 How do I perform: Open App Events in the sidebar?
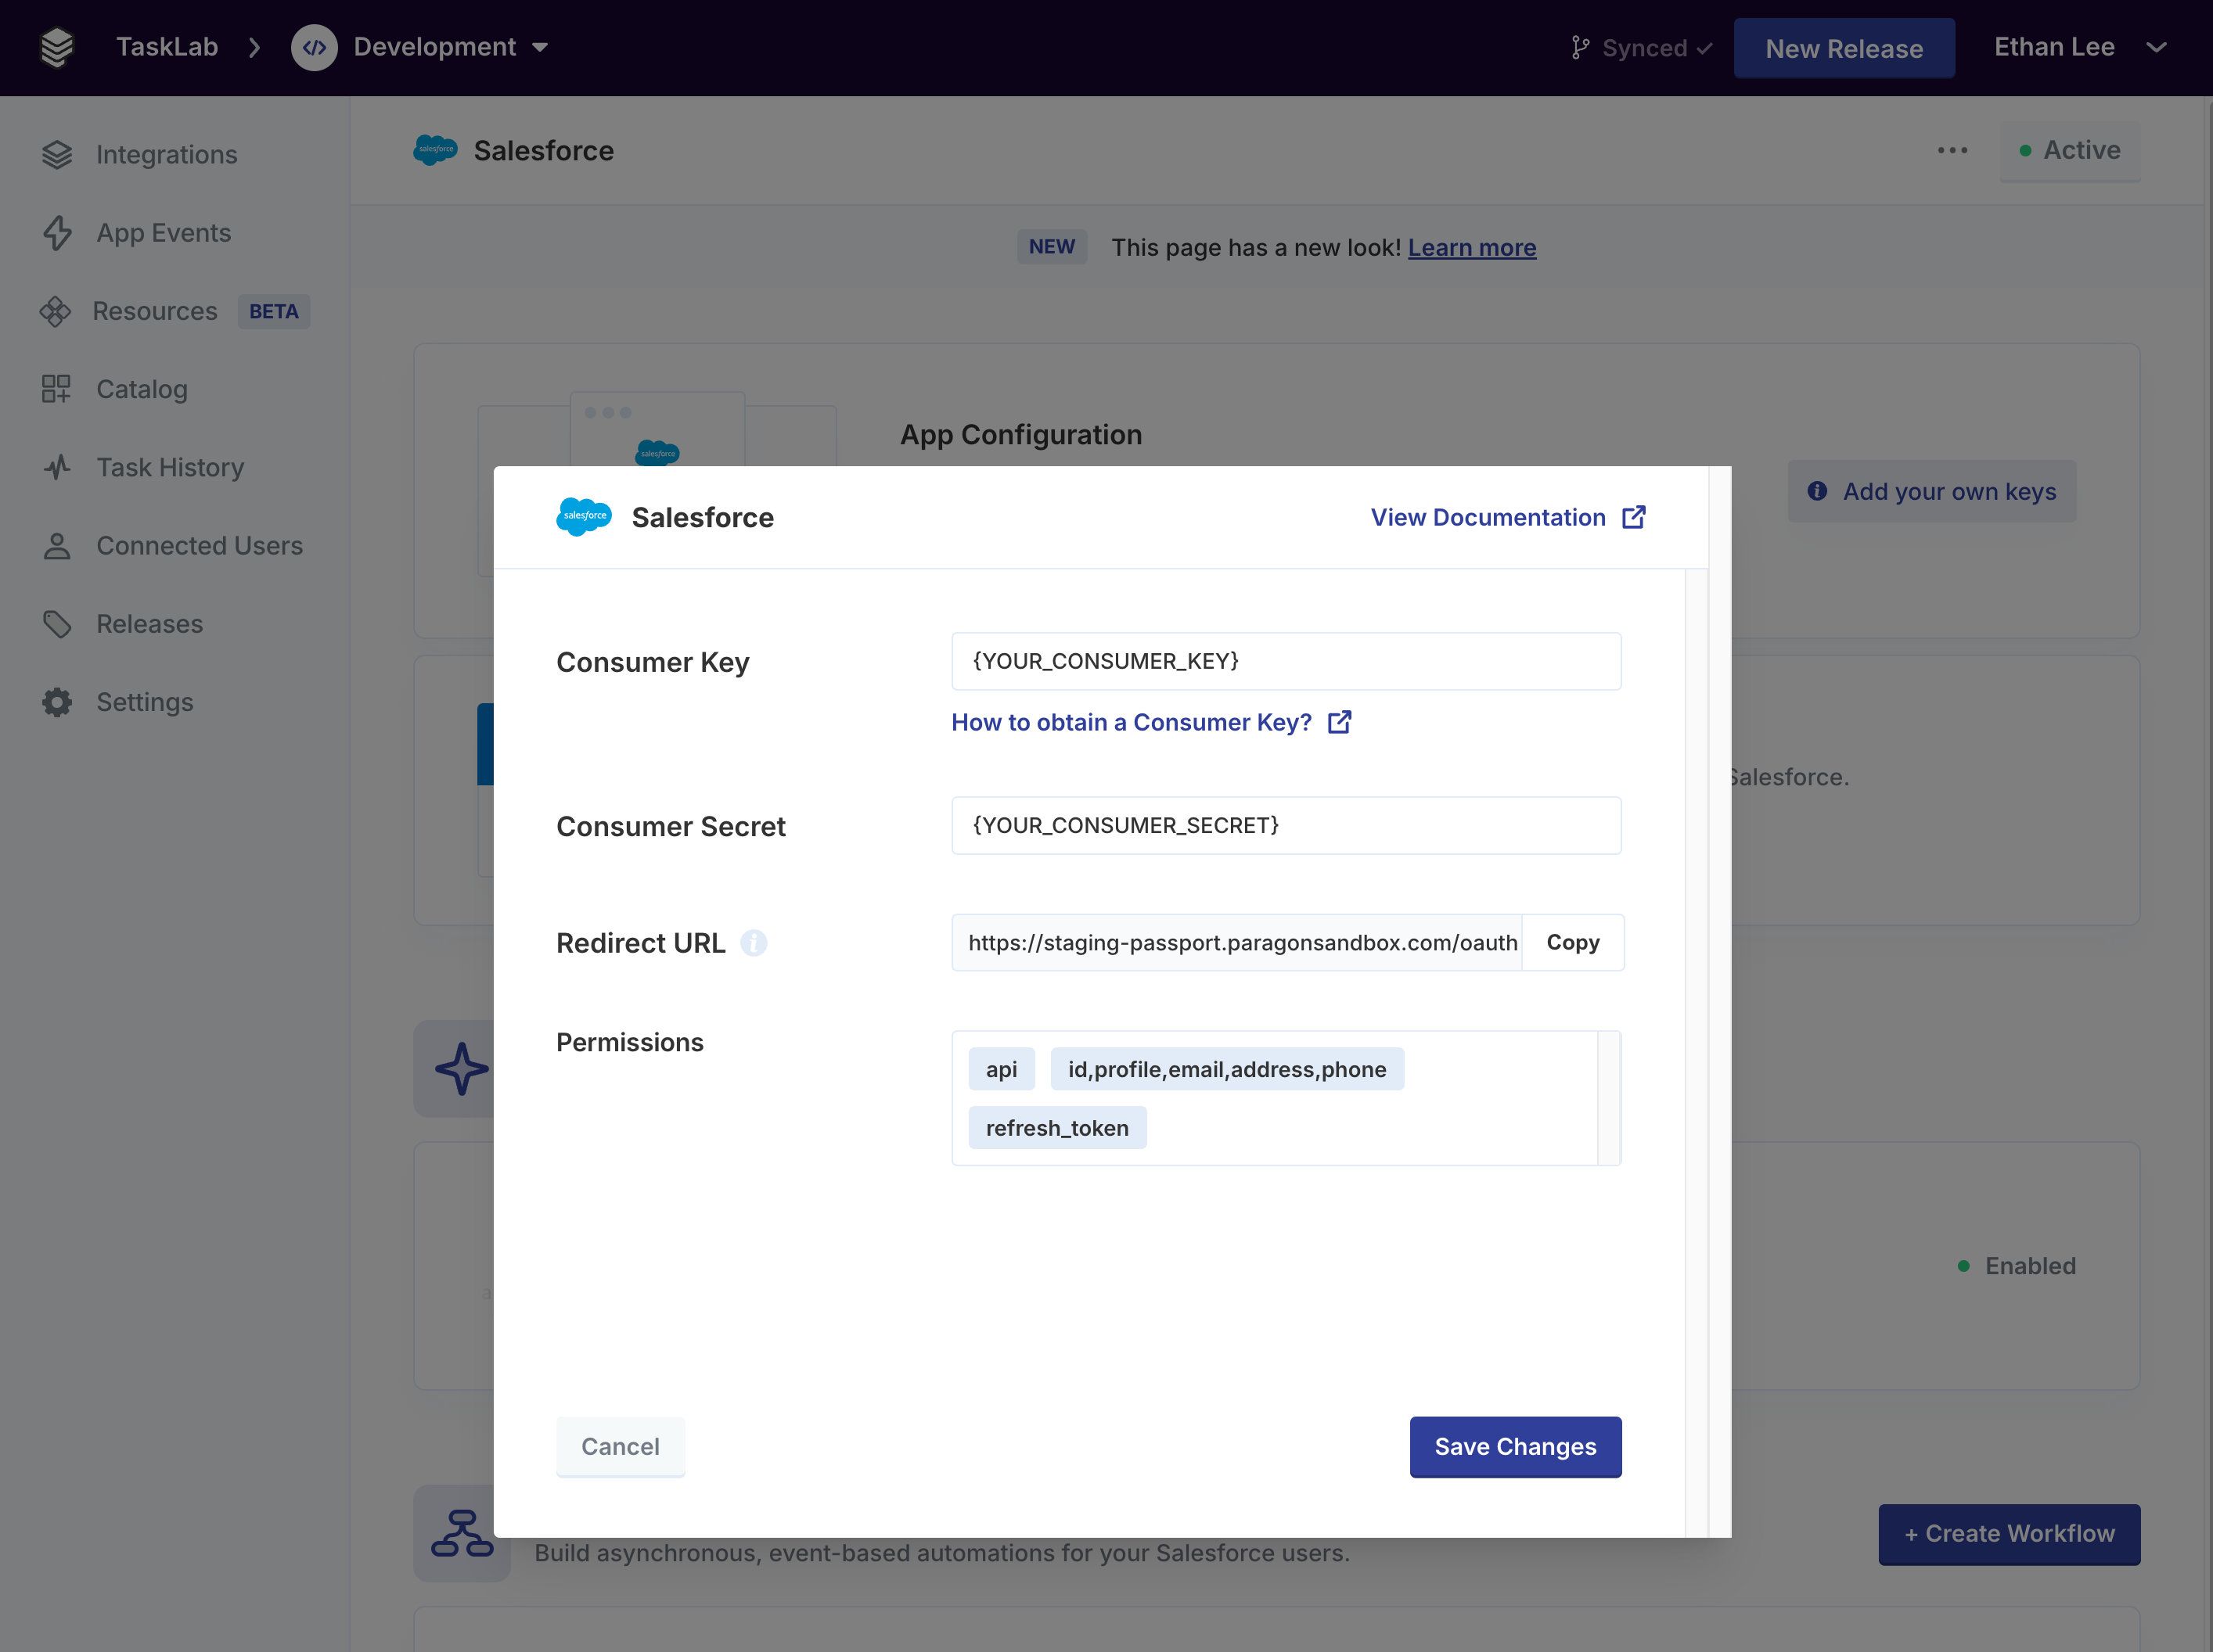pyautogui.click(x=163, y=233)
